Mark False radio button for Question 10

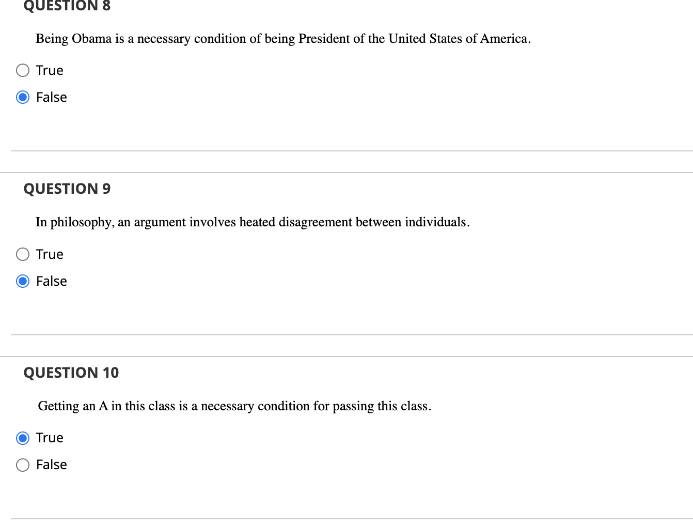point(23,465)
